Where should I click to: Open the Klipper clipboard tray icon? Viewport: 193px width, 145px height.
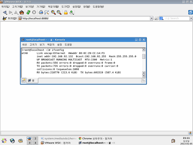173,141
